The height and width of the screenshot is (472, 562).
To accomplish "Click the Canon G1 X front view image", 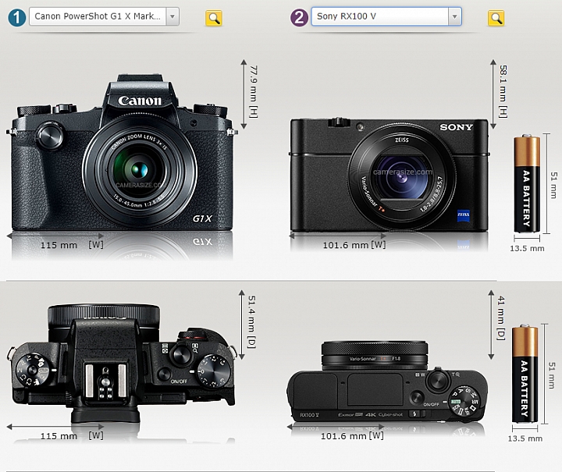I will tap(122, 152).
